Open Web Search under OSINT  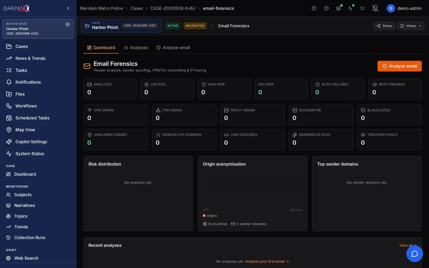(x=38, y=258)
